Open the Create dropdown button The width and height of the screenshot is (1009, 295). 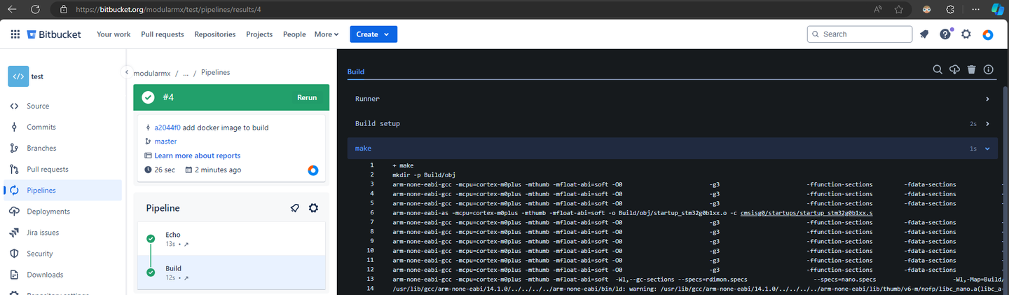(x=373, y=34)
